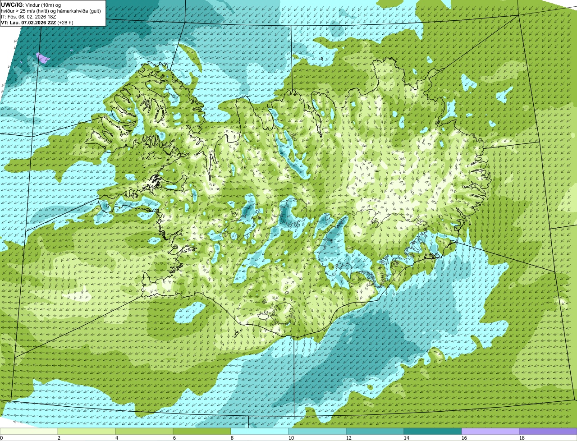This screenshot has width=577, height=441.
Task: Click the scale label "6" under the color bar
Action: [x=174, y=438]
